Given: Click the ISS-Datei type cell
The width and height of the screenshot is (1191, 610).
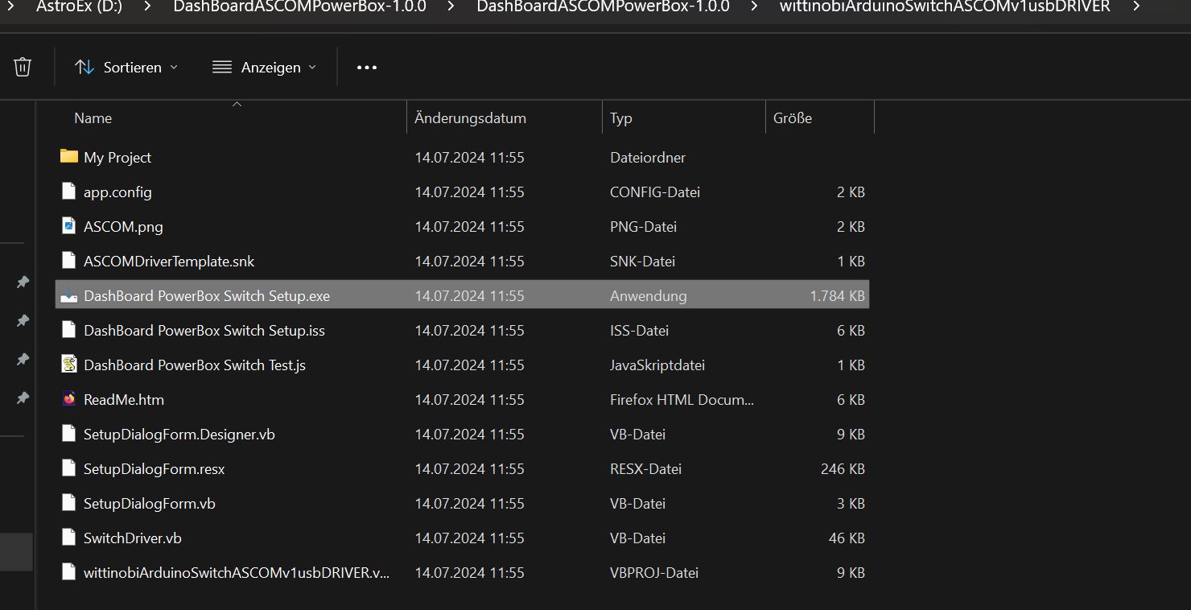Looking at the screenshot, I should click(639, 331).
